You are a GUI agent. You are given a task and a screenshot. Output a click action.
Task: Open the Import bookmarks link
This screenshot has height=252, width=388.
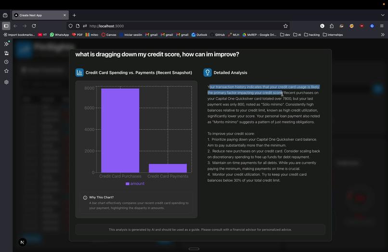click(x=19, y=35)
